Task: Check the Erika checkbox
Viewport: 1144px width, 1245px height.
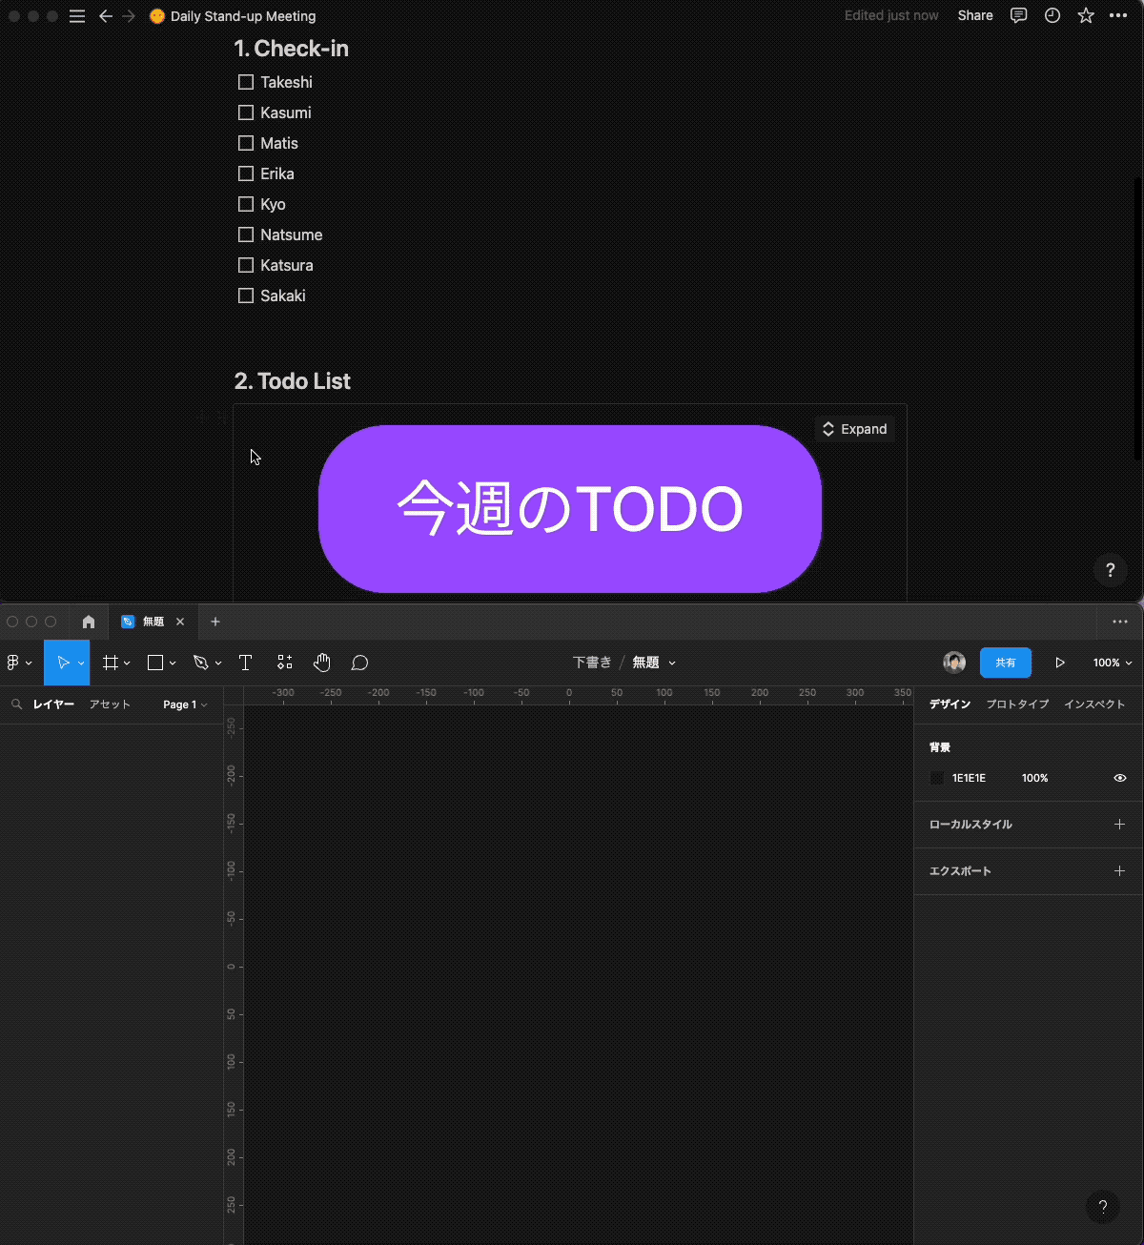Action: 246,173
